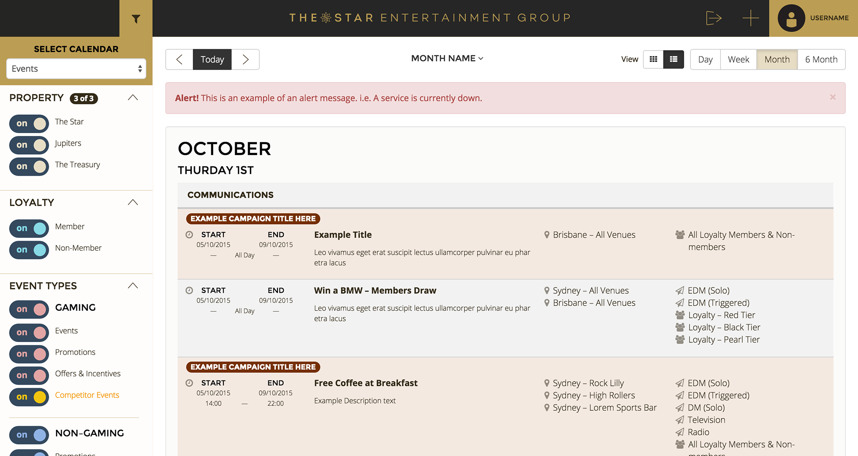Click group icon beside Loyalty – Red Tier
The image size is (858, 456).
[680, 315]
